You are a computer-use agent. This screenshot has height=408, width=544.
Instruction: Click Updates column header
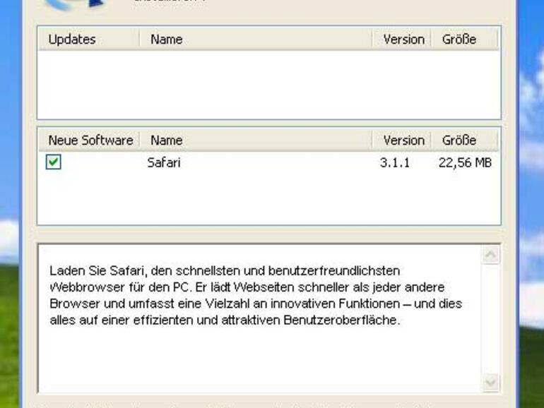[x=89, y=39]
